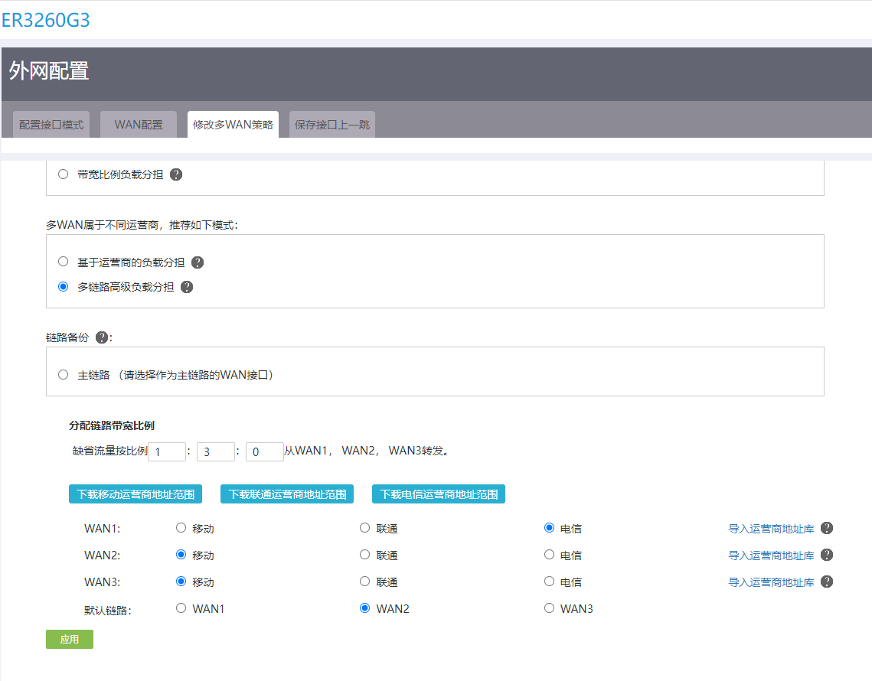Screen dimensions: 872x681
Task: Click help icon next to 基于运营商的负载分担
Action: [198, 262]
